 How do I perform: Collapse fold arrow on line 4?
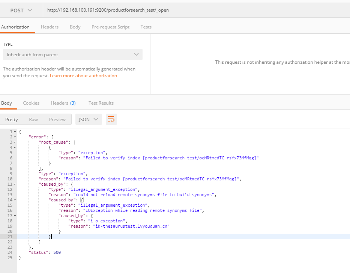coord(15,147)
